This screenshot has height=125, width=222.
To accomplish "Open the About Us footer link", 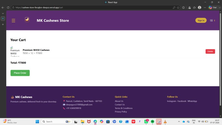I will (x=119, y=101).
